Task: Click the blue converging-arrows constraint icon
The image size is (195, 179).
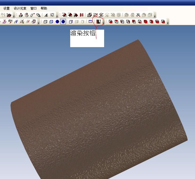Action: [x=16, y=22]
